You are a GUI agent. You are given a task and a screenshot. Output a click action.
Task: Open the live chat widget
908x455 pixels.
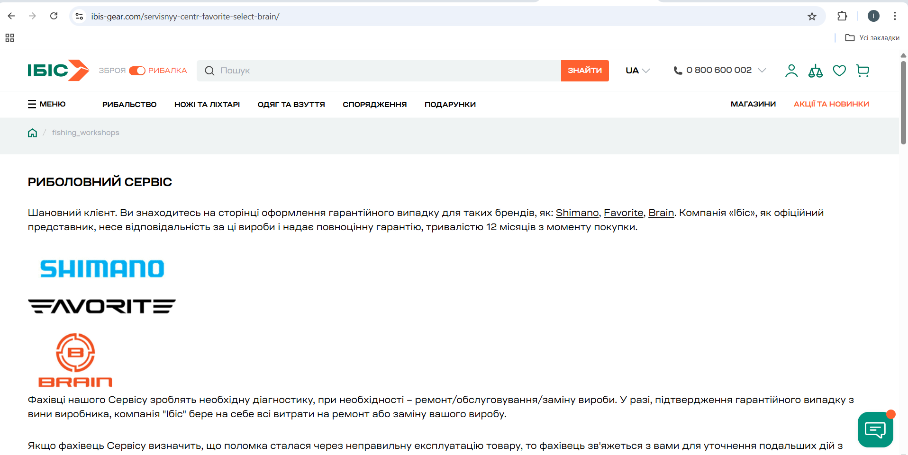875,429
